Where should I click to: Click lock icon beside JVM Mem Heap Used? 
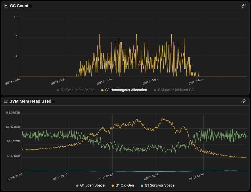tap(53, 101)
